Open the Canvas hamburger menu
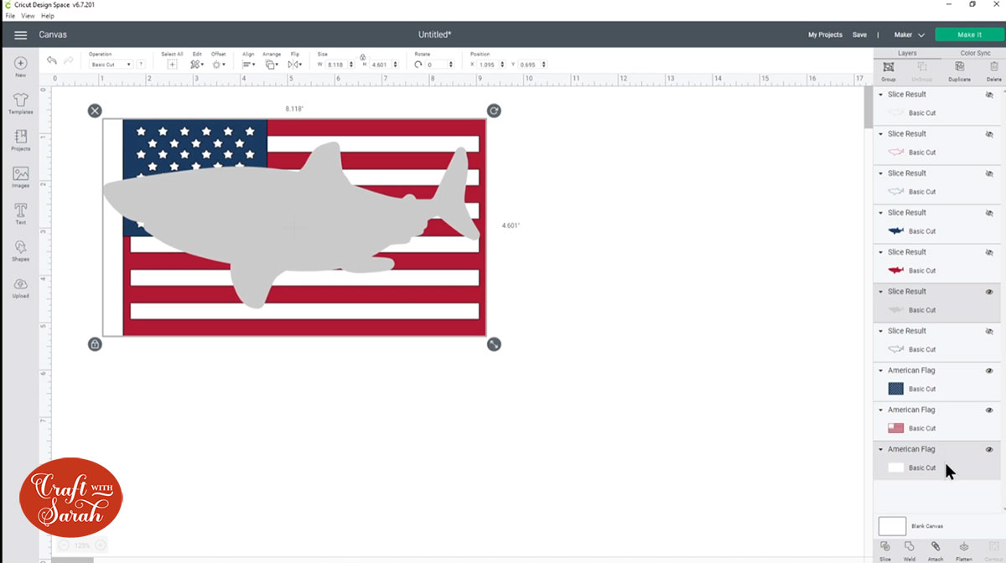This screenshot has width=1006, height=563. (x=20, y=35)
